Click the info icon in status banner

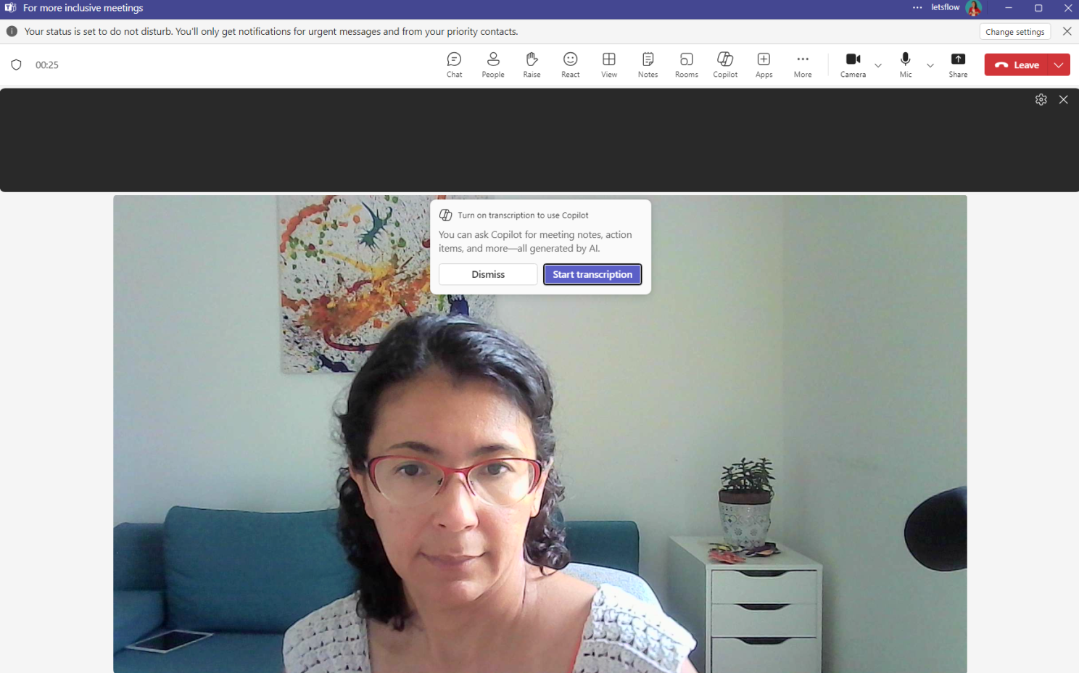tap(12, 31)
